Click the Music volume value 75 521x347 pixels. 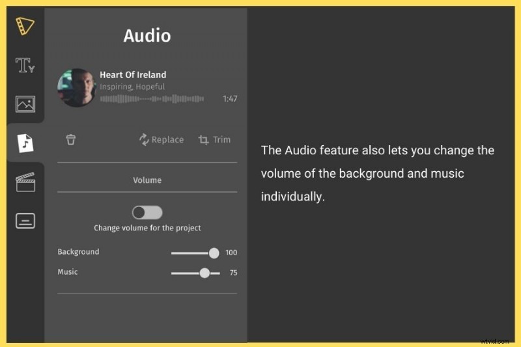233,273
